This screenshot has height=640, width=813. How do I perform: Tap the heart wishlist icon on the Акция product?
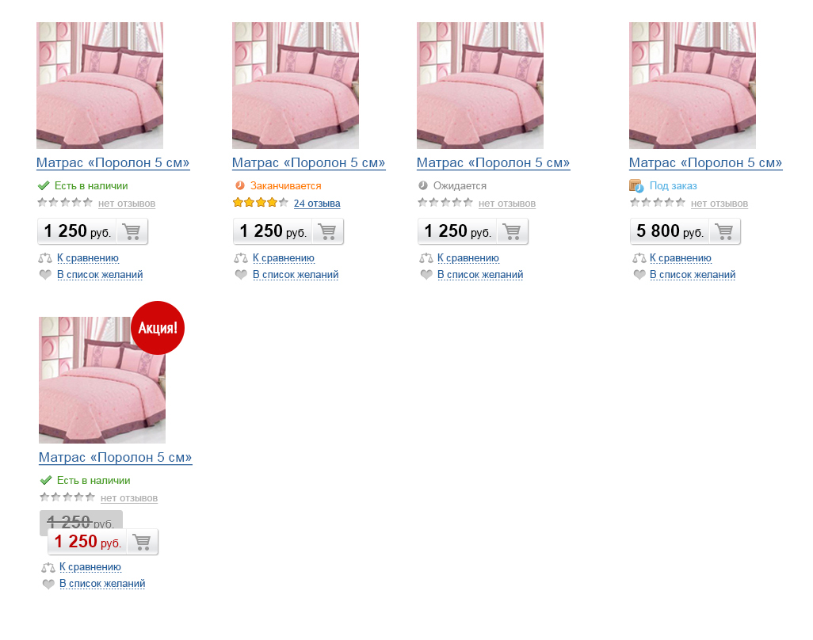(x=46, y=584)
